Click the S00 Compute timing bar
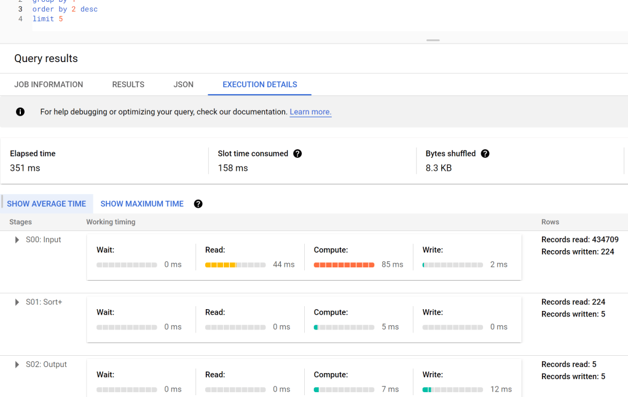The image size is (628, 397). pos(343,265)
